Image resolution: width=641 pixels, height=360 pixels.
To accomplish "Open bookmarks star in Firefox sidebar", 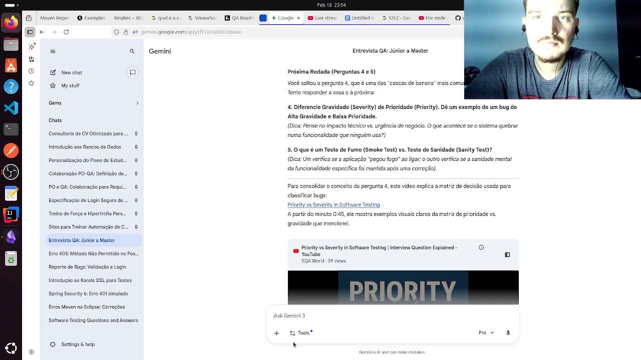I will click(31, 83).
